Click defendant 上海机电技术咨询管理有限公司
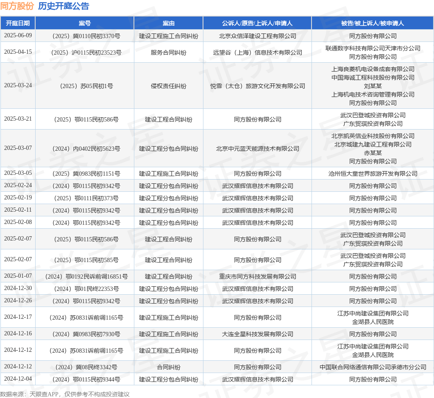This screenshot has height=398, width=434. coord(373,94)
